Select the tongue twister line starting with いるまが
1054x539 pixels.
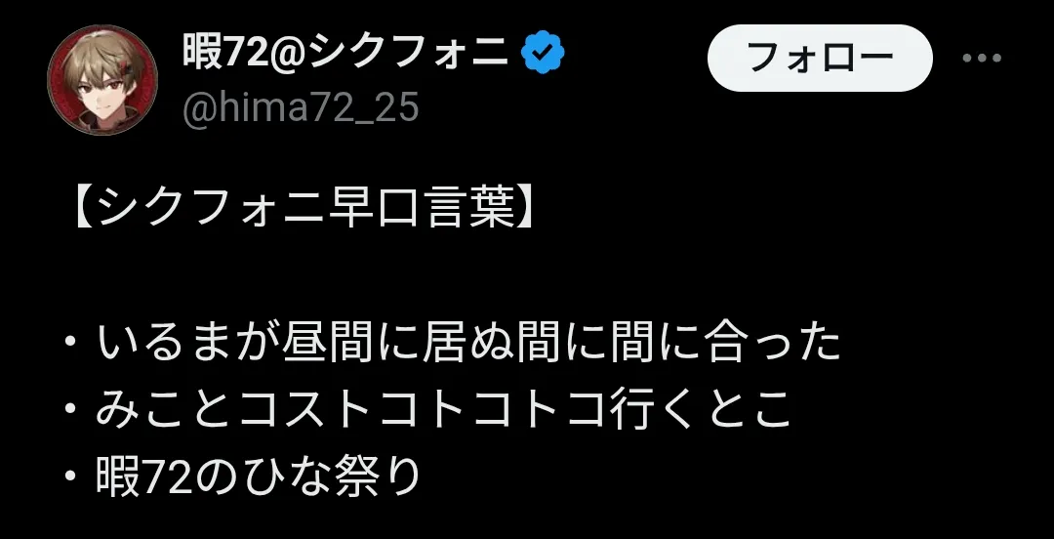(x=468, y=342)
